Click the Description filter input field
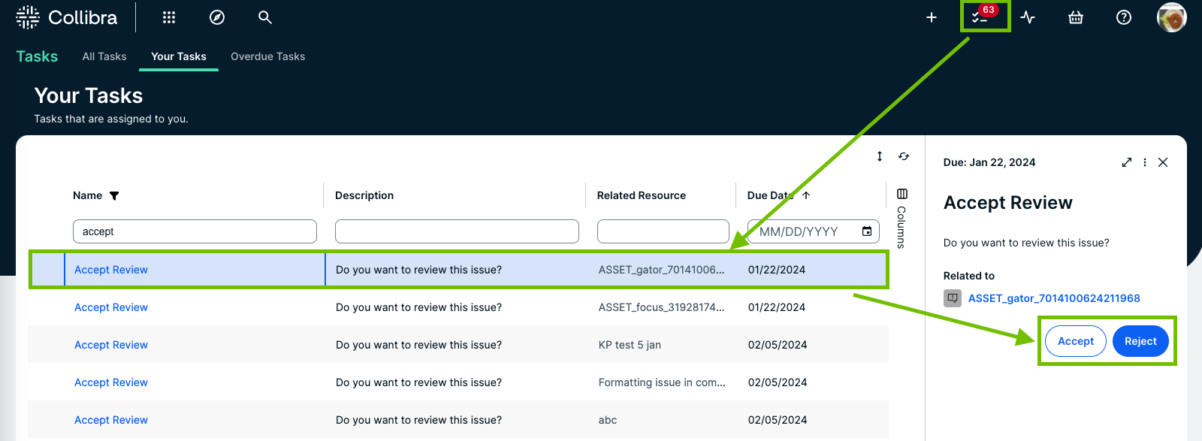 (x=457, y=231)
